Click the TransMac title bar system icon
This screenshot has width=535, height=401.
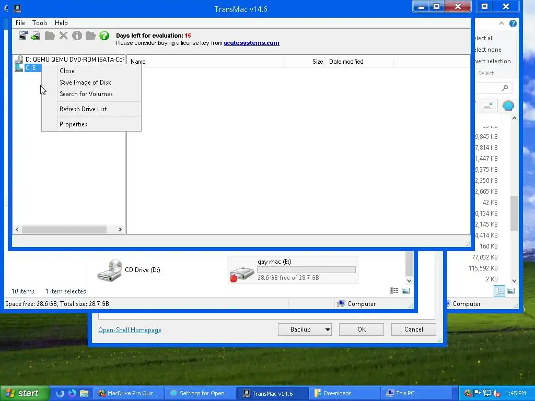17,8
